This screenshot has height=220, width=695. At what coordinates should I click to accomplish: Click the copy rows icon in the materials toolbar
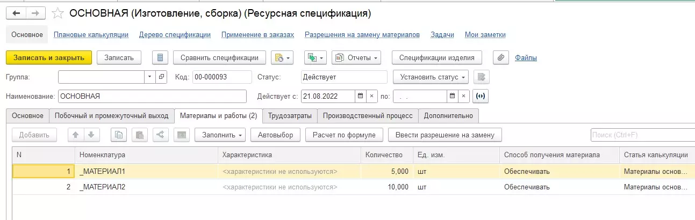(x=118, y=135)
